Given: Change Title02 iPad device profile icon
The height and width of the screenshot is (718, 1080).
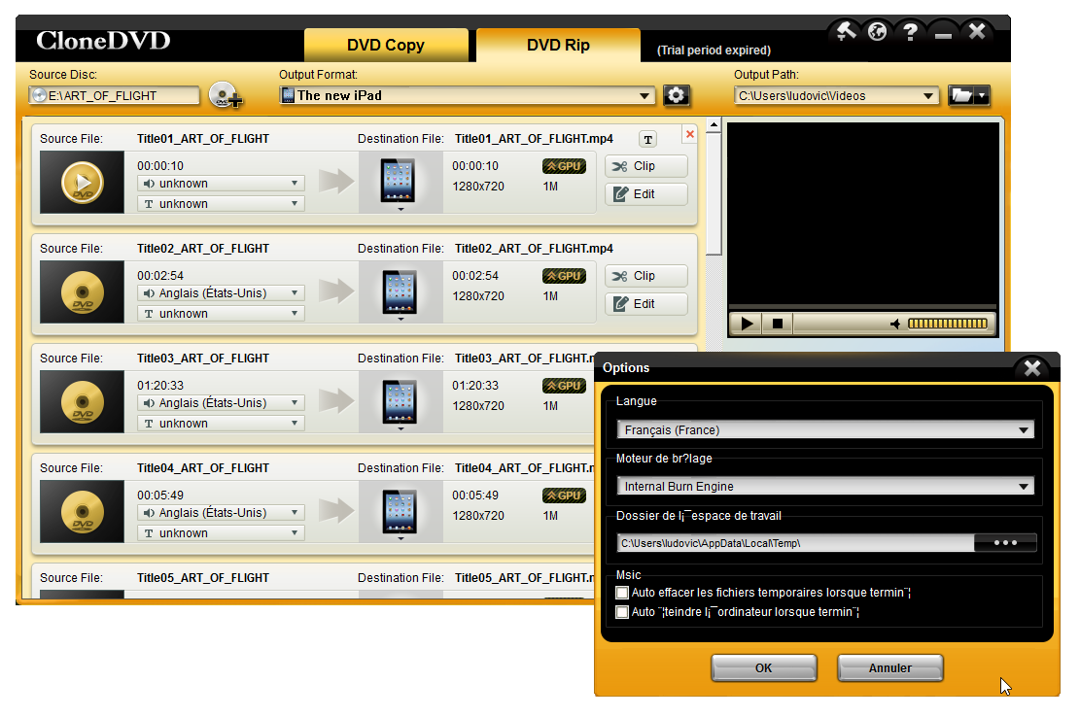Looking at the screenshot, I should 400,291.
